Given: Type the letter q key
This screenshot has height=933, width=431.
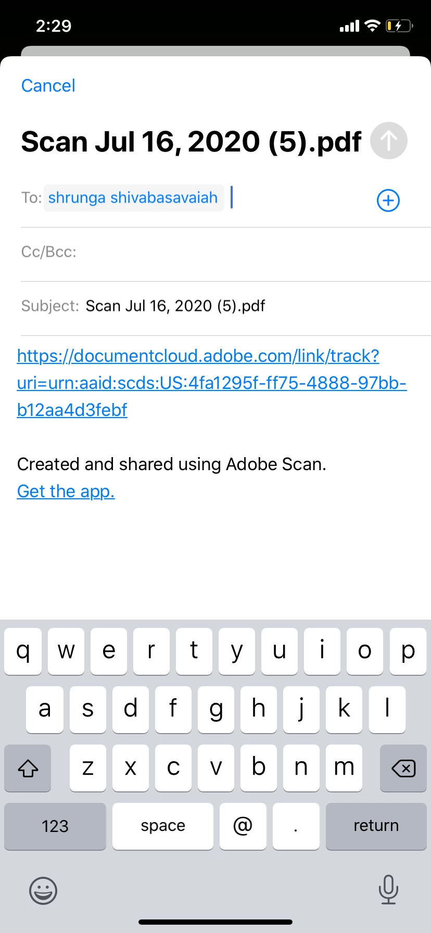Looking at the screenshot, I should click(x=23, y=651).
